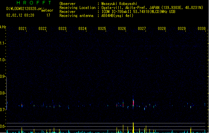This screenshot has width=209, height=133.
Task: Click the 0.6 kHz axis label
Action: pos(3,126)
